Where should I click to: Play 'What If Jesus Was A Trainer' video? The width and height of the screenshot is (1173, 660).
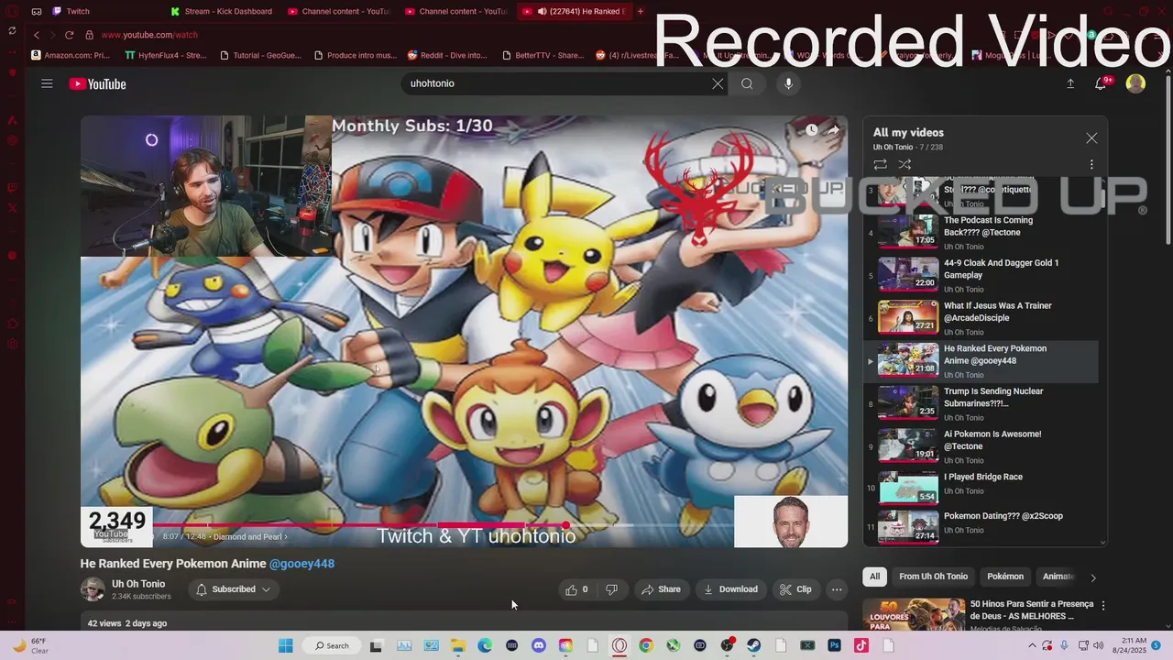[981, 318]
